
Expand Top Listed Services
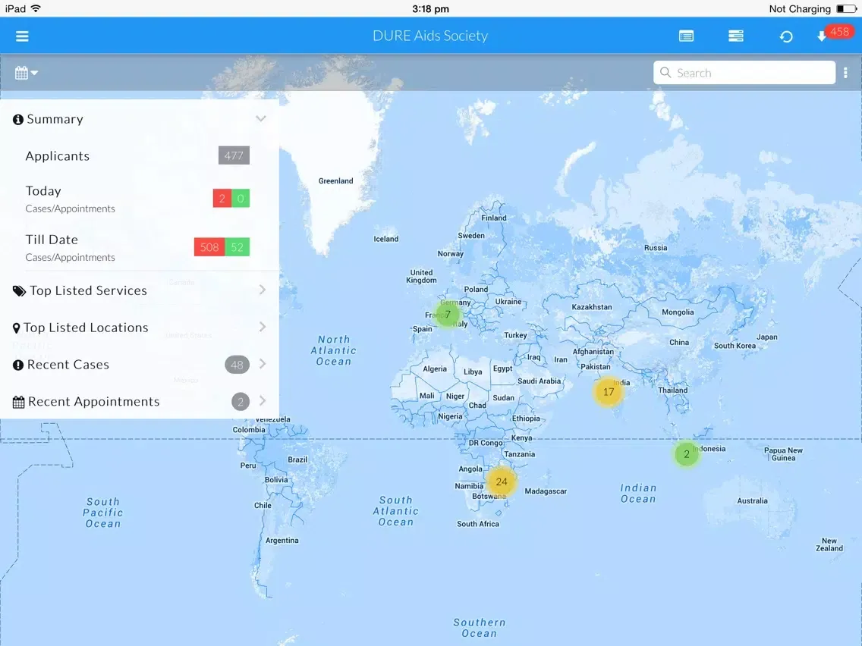click(x=261, y=290)
